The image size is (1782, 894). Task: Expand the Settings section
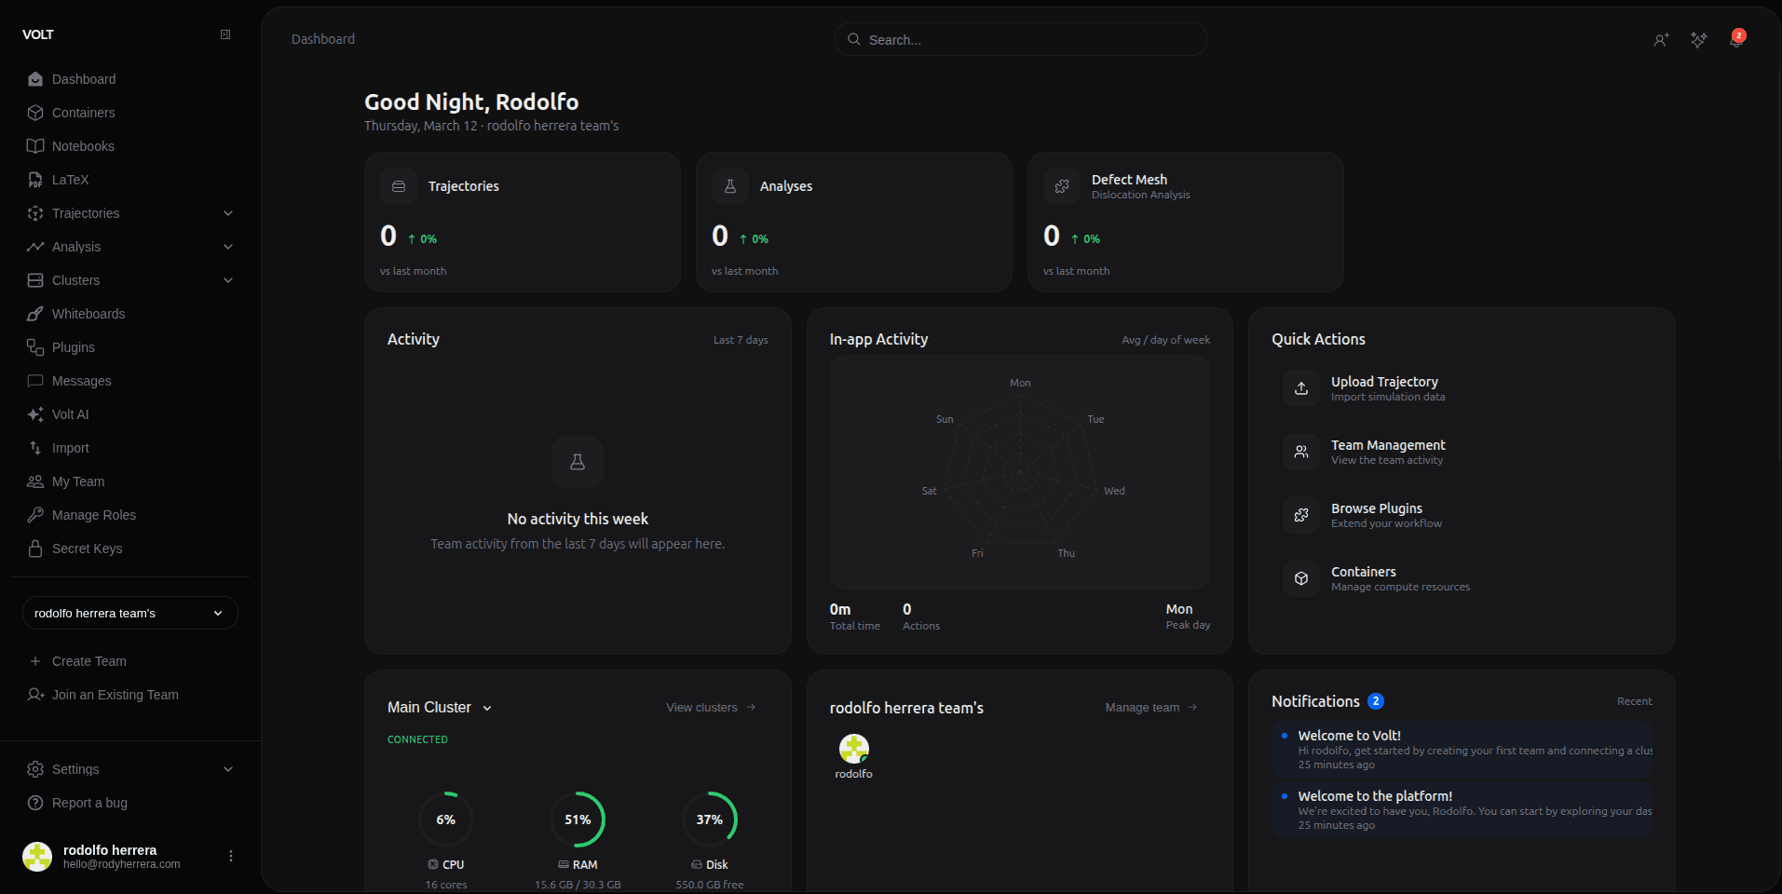coord(228,769)
